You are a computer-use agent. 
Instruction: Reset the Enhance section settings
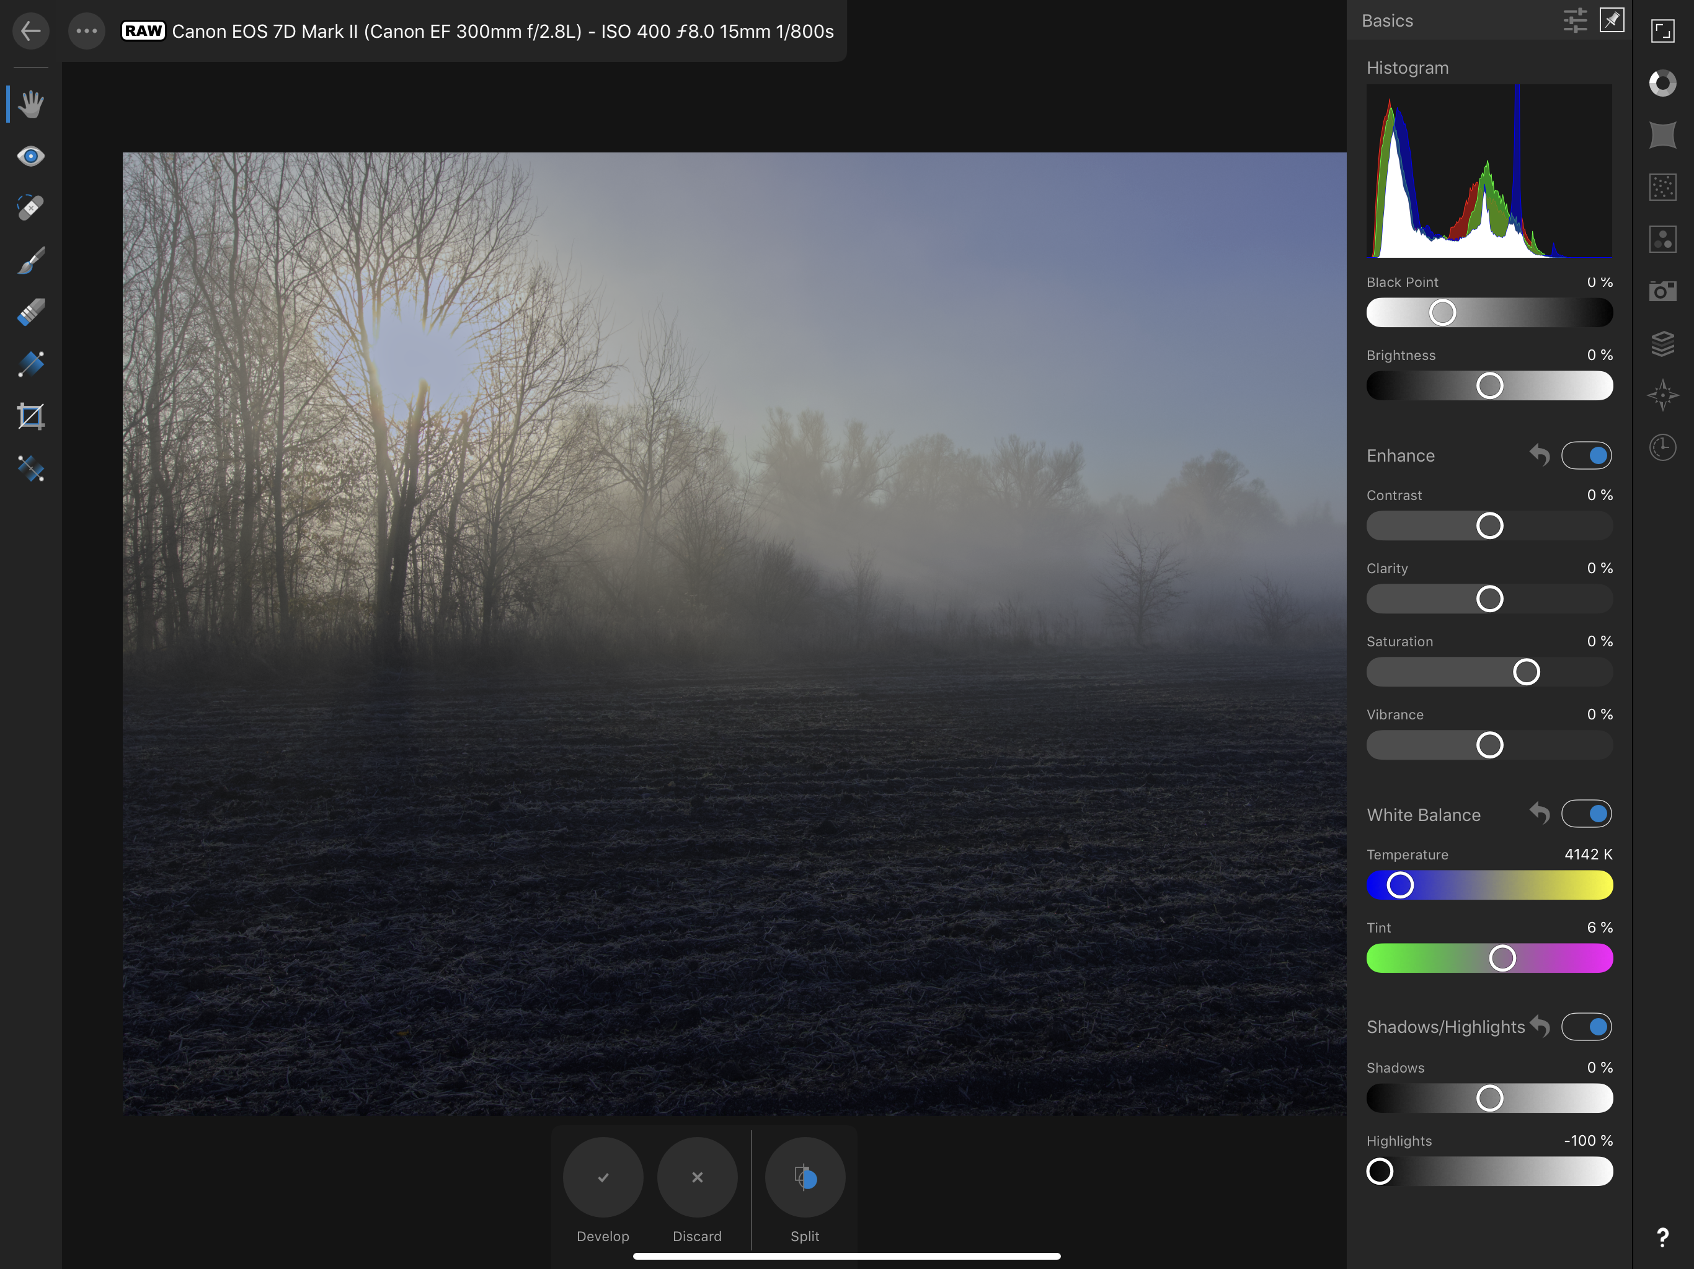point(1540,455)
